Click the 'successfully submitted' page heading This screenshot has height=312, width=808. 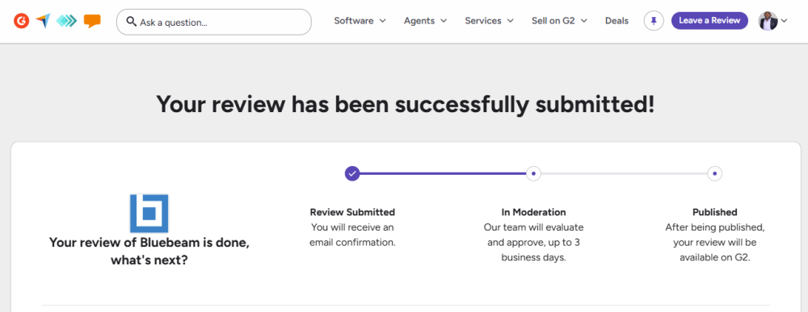(406, 104)
